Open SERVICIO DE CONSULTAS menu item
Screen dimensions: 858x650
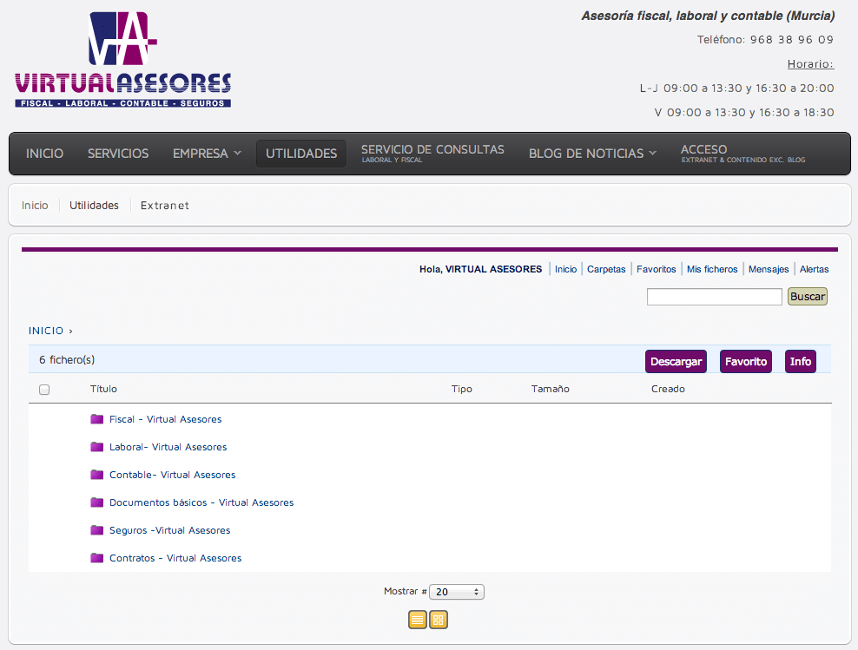[432, 153]
